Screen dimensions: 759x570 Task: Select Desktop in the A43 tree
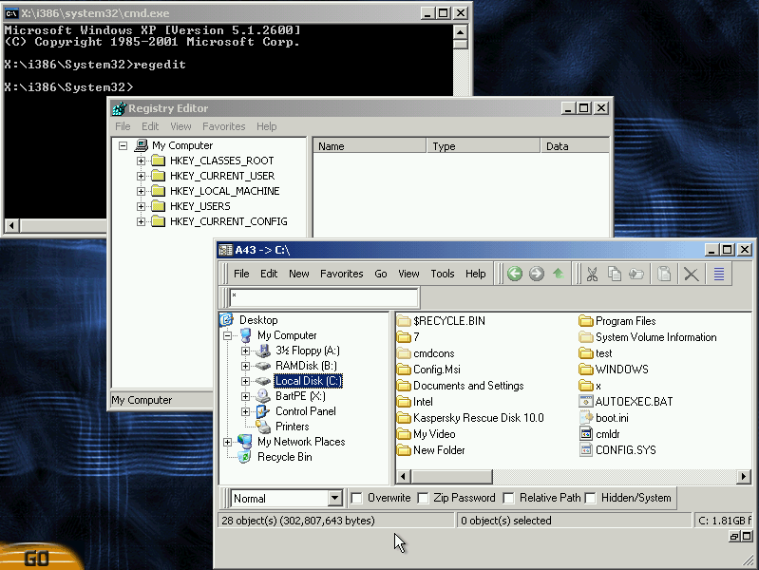[258, 320]
